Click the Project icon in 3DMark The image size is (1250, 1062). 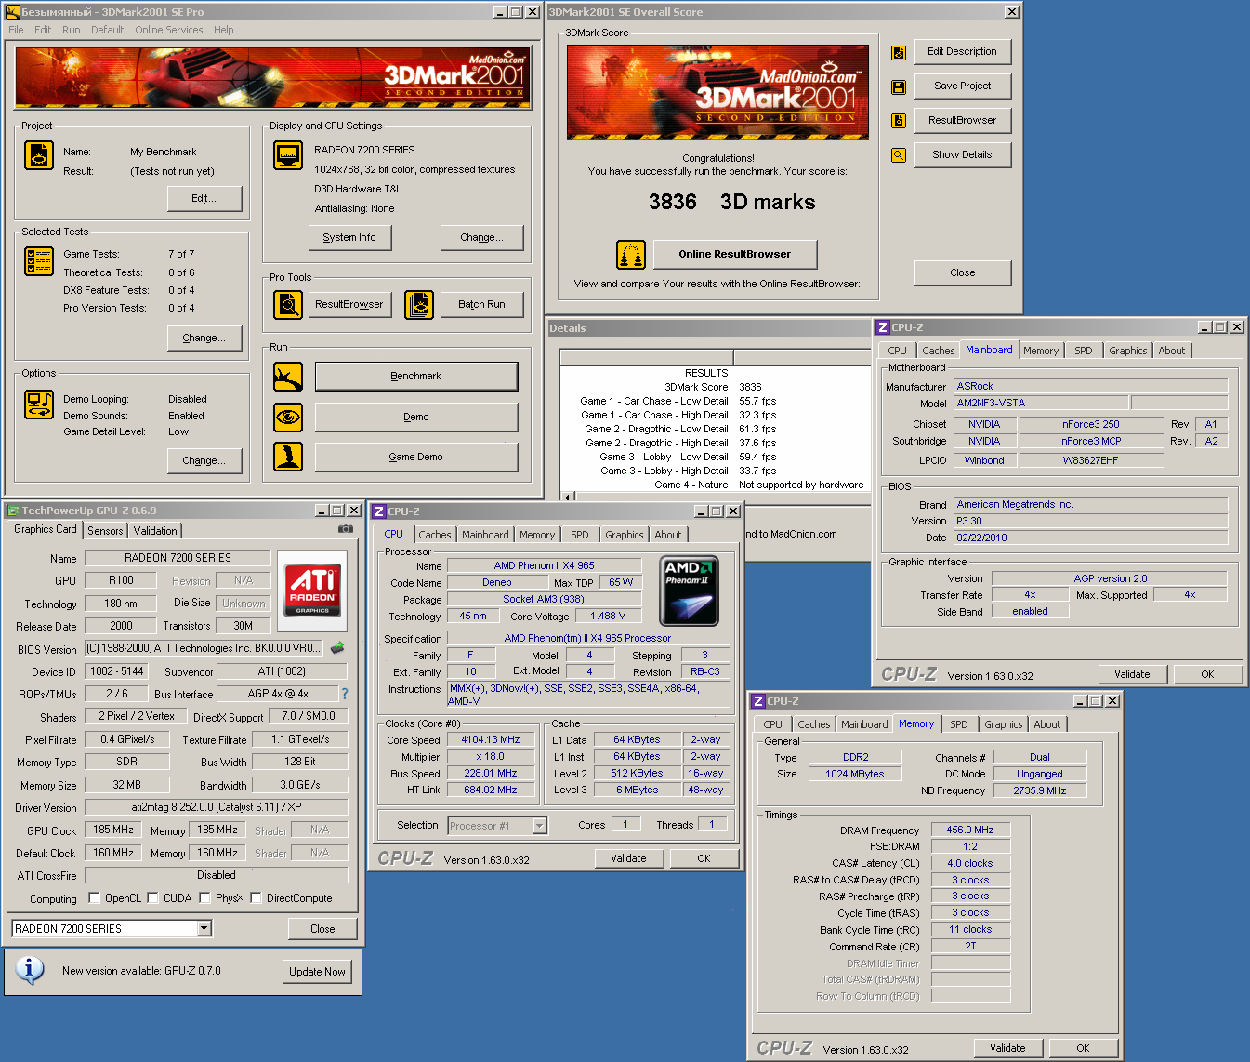tap(39, 155)
